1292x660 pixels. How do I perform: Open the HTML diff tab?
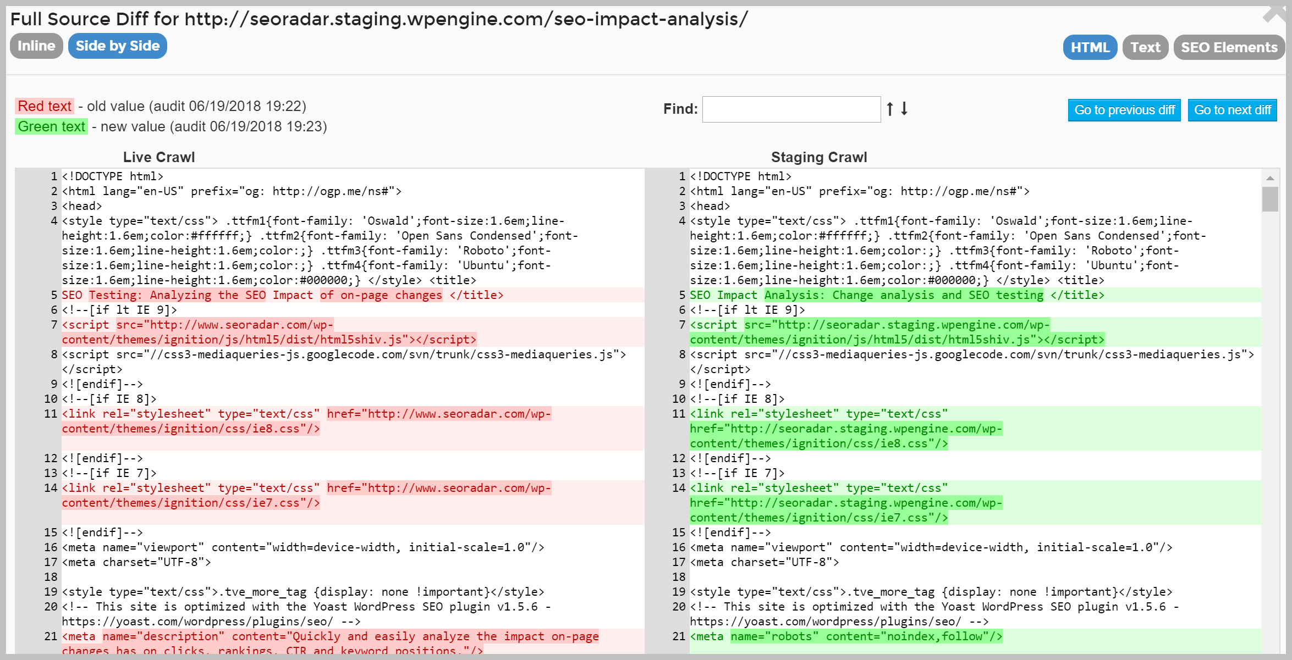(x=1090, y=47)
